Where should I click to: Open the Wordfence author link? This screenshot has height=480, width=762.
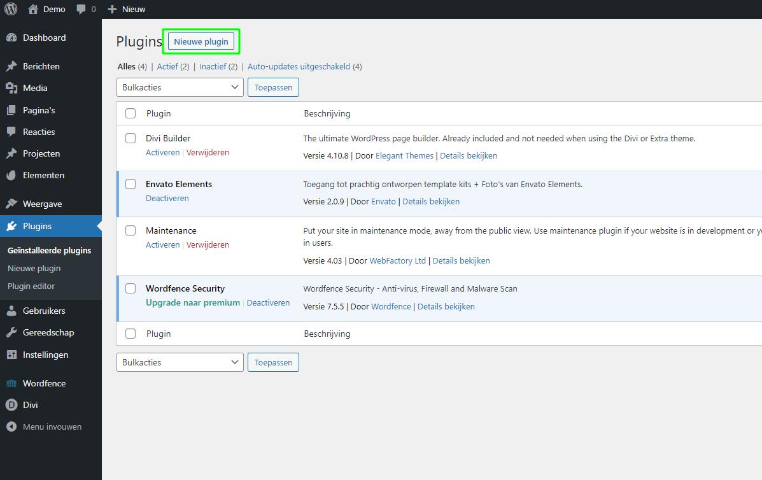392,307
